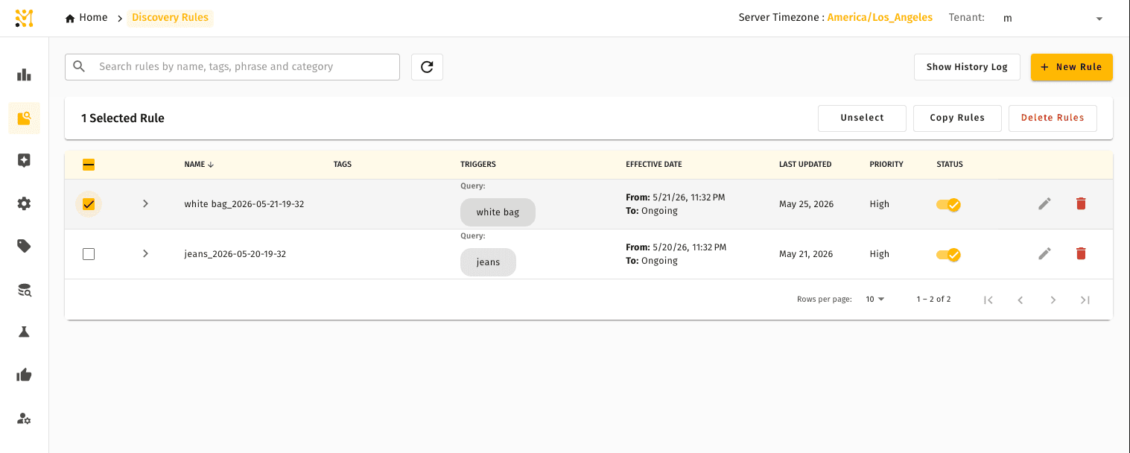Open the database search sidebar icon
1130x453 pixels.
click(x=24, y=289)
